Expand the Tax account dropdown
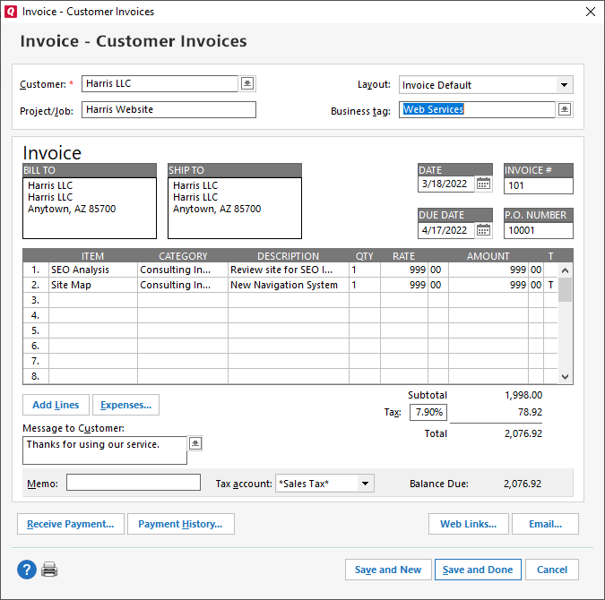The height and width of the screenshot is (600, 605). (x=365, y=484)
